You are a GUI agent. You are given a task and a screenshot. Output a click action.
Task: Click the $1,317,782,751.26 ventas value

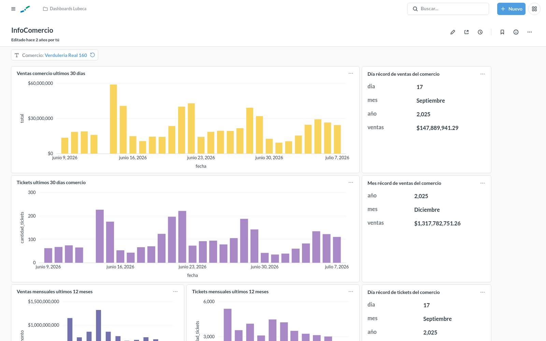point(437,223)
